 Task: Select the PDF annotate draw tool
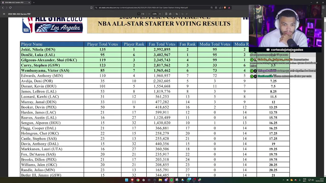click(x=176, y=14)
